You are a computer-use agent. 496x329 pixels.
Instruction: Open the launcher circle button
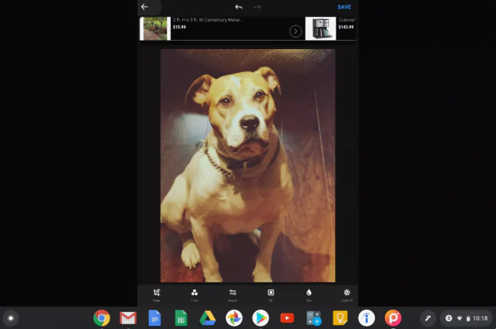(11, 318)
